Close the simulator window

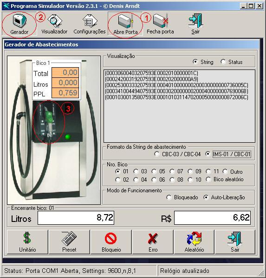[x=260, y=6]
